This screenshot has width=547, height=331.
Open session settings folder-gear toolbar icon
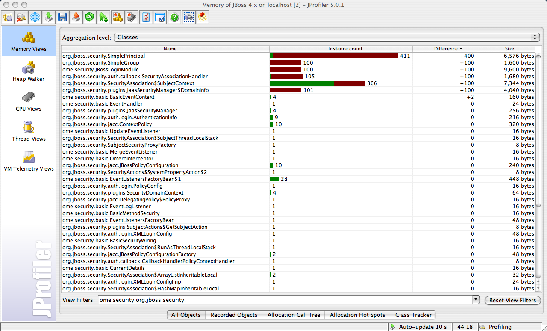tap(8, 17)
